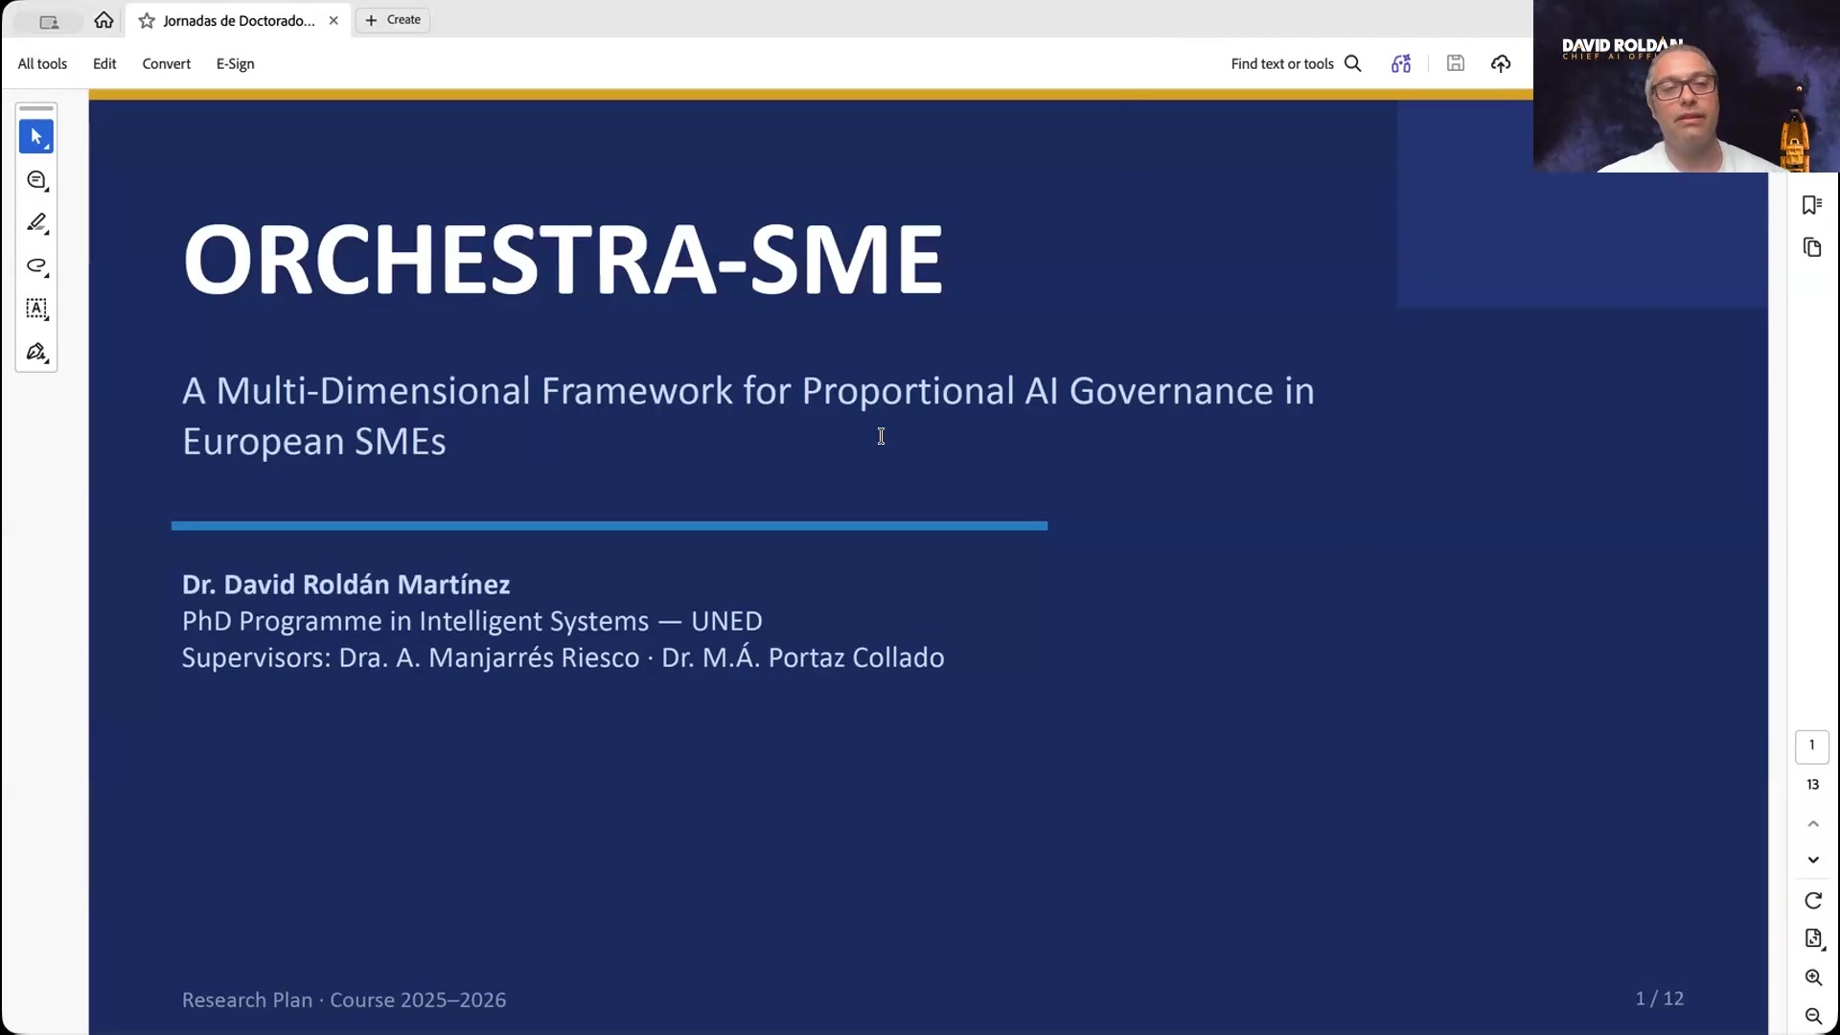Open the page display options icon
Screen dimensions: 1840x1035
[x=1813, y=938]
